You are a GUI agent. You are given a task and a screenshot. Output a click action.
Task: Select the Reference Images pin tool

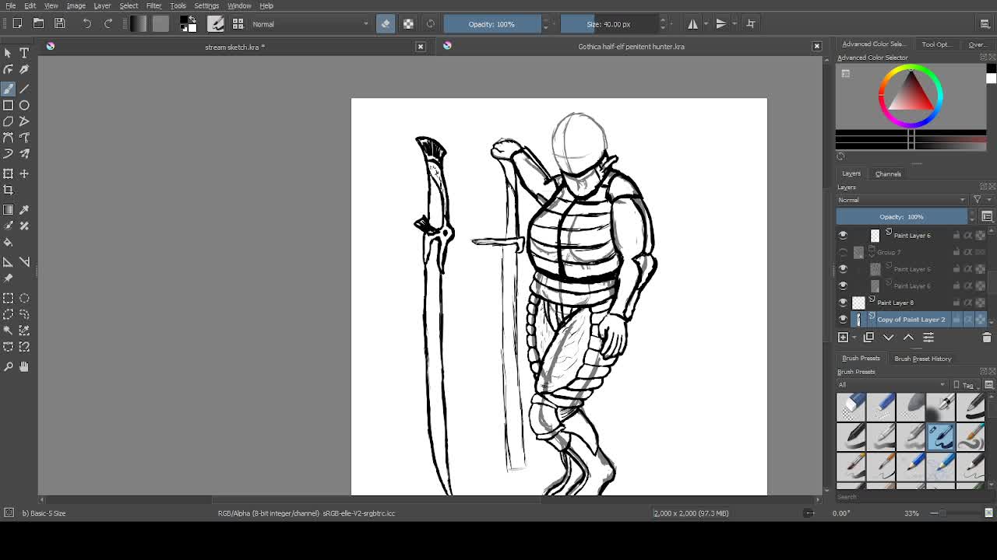8,278
